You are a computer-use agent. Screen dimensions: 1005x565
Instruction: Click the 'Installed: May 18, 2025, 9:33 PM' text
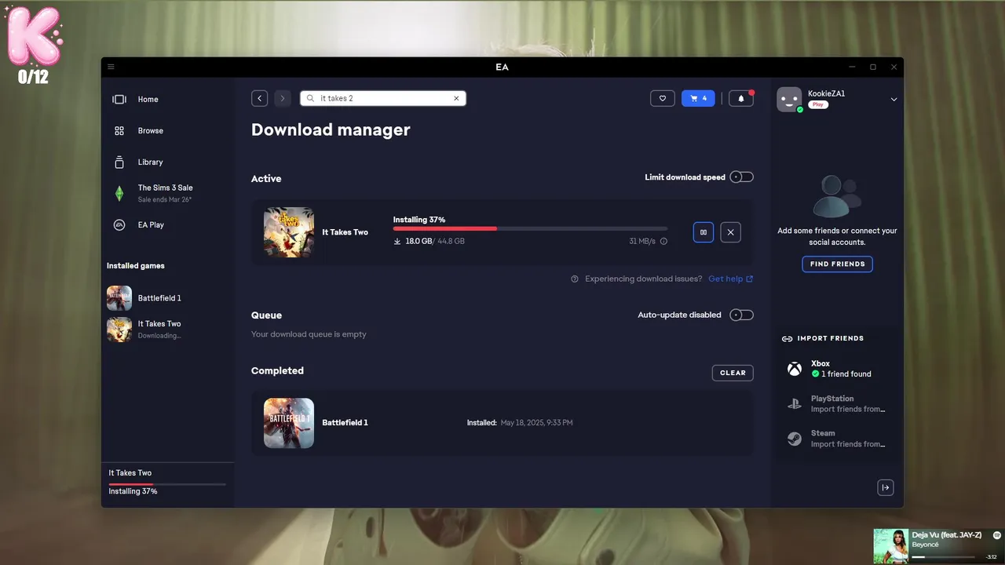pyautogui.click(x=520, y=423)
